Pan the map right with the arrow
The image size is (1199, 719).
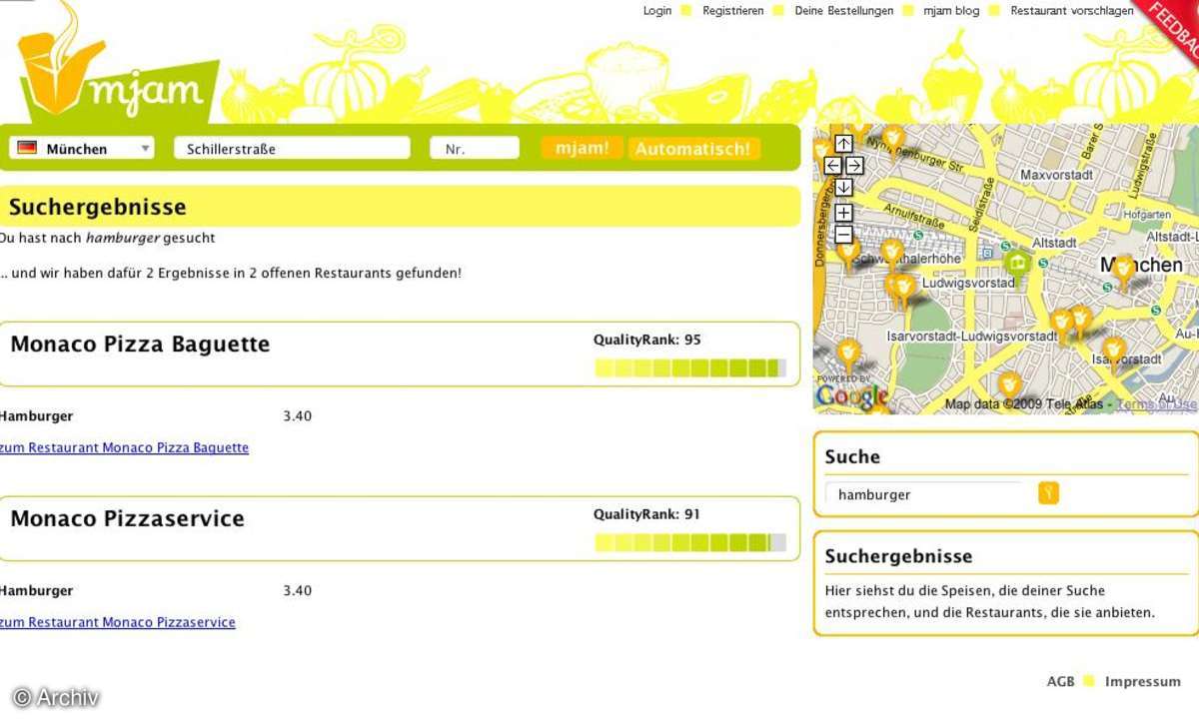[x=855, y=166]
